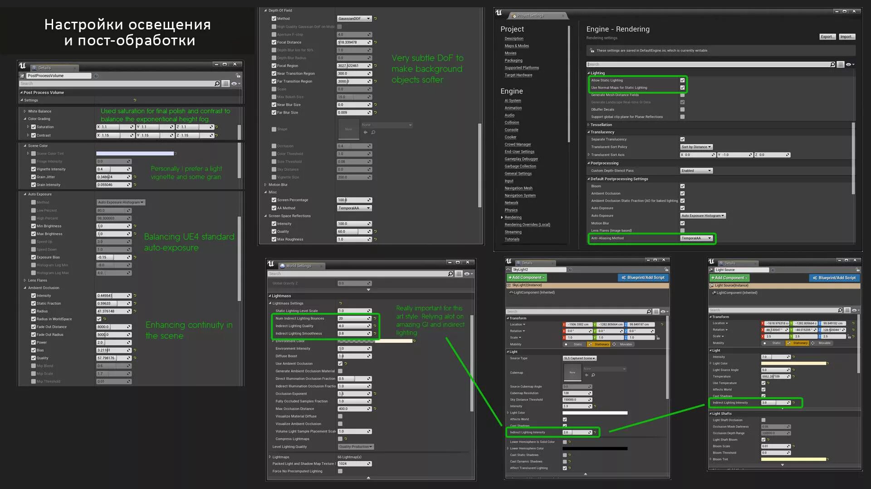Click eye view options in Project Settings search

849,65
